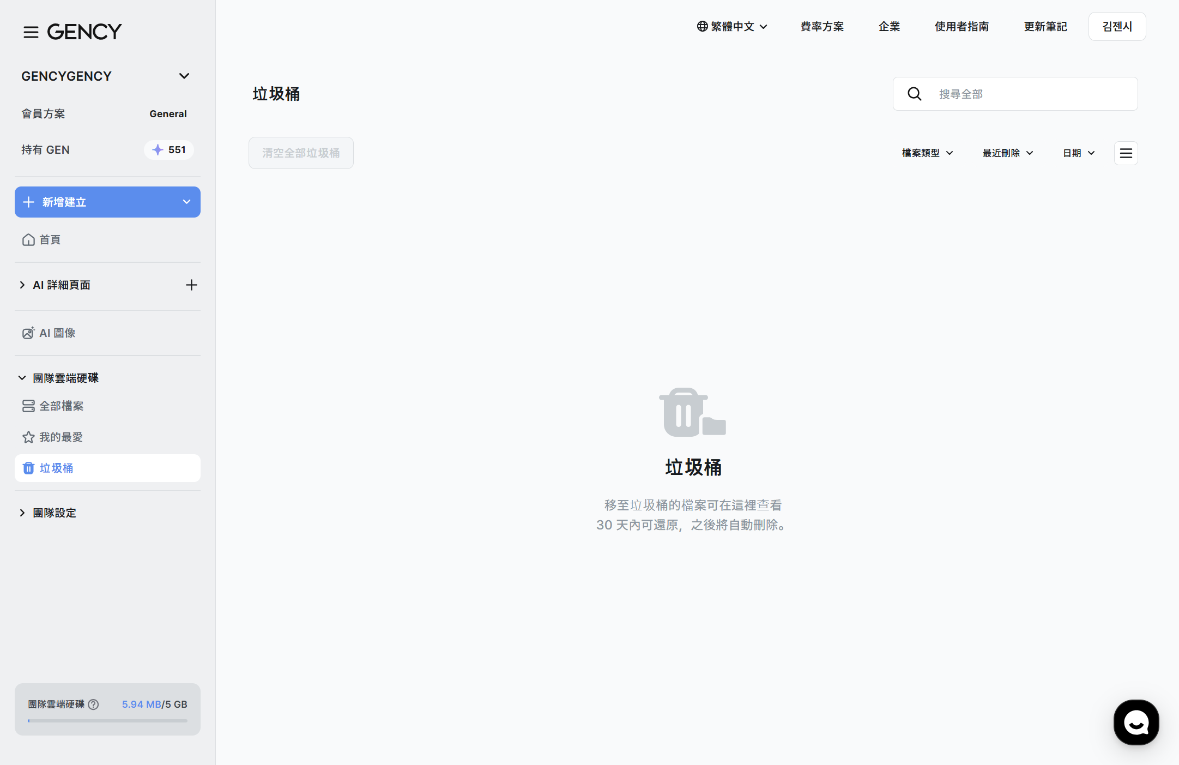The width and height of the screenshot is (1179, 765).
Task: Click 清空全部垃圾桶 button
Action: [301, 153]
